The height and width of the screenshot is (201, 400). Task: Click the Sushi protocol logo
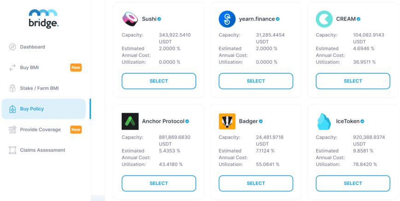tap(130, 19)
